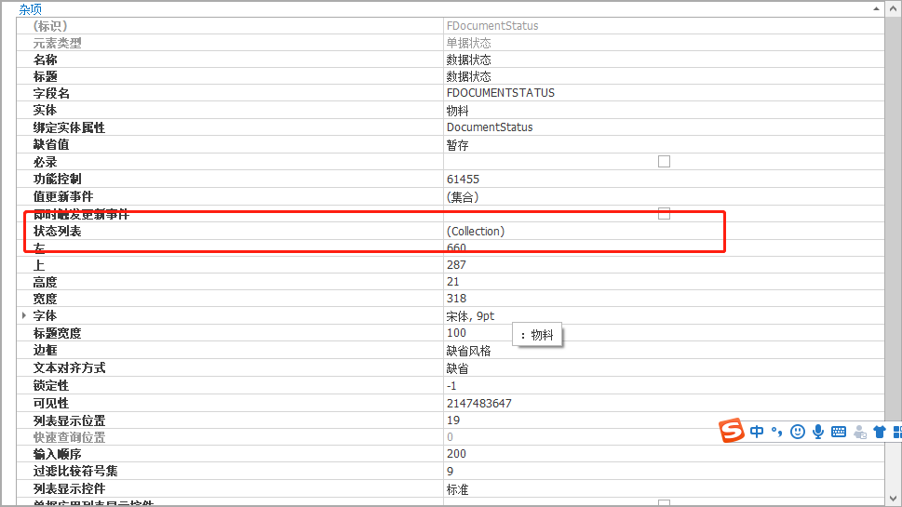Select the 可见性 property label

51,404
